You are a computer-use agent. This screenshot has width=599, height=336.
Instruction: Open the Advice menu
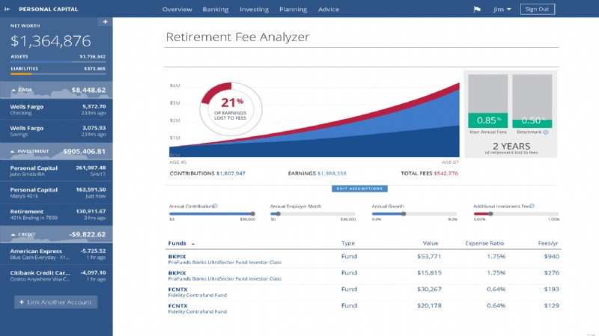(329, 9)
